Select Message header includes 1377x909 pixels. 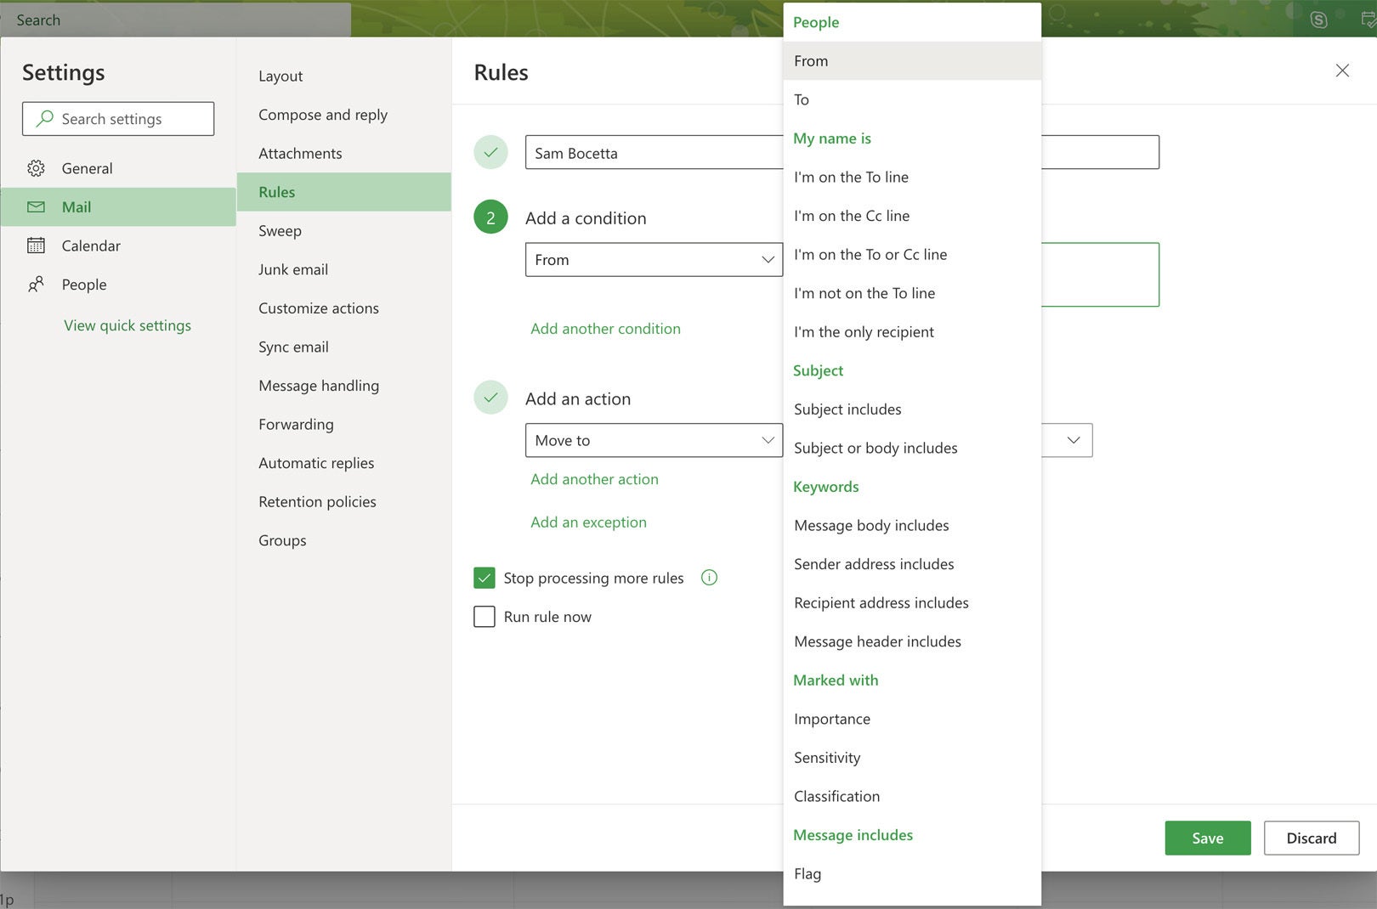[x=912, y=641]
